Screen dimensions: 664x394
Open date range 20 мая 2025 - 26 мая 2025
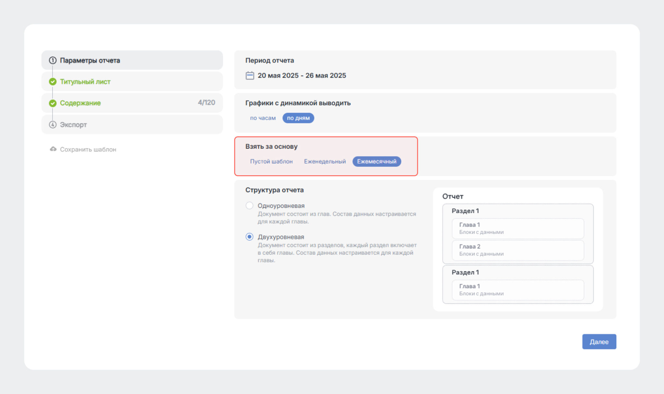(302, 75)
